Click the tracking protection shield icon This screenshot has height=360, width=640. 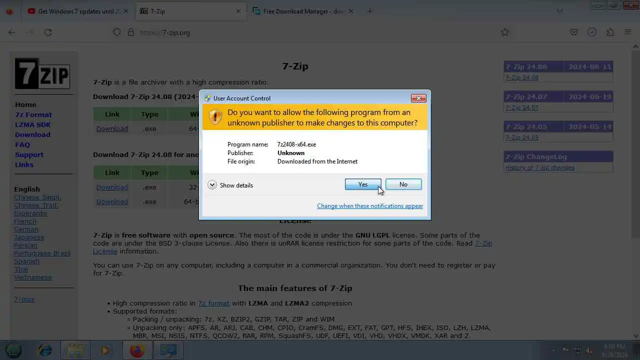(117, 32)
